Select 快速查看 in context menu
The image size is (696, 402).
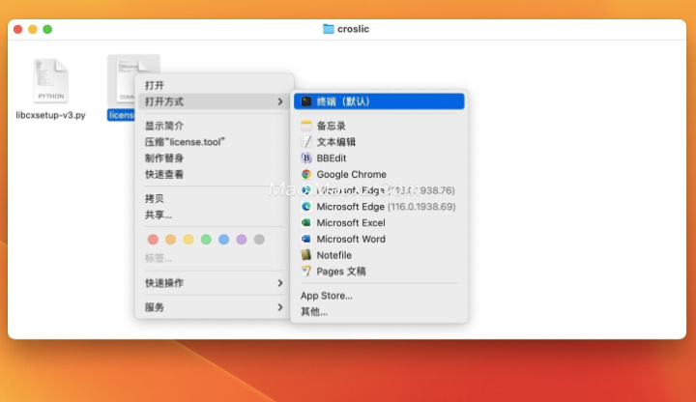[163, 174]
